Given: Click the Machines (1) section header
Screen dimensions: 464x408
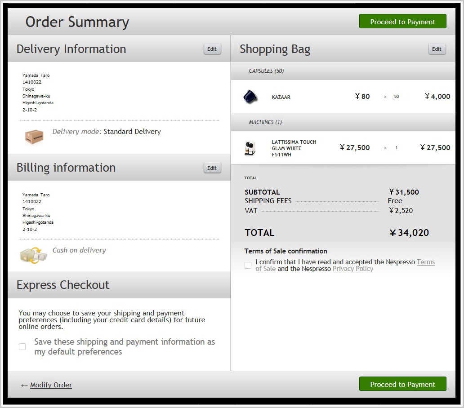Looking at the screenshot, I should (265, 122).
